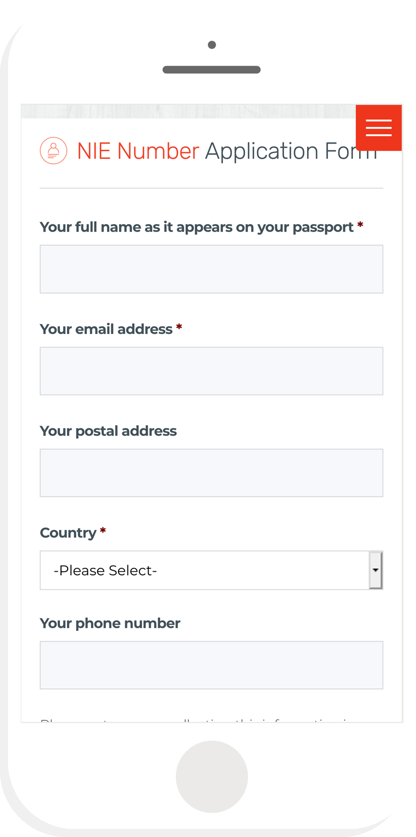416x837 pixels.
Task: Select the postal address text box
Action: (212, 473)
